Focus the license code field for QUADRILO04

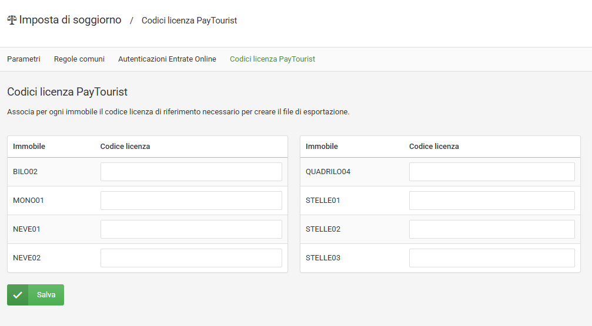coord(492,172)
